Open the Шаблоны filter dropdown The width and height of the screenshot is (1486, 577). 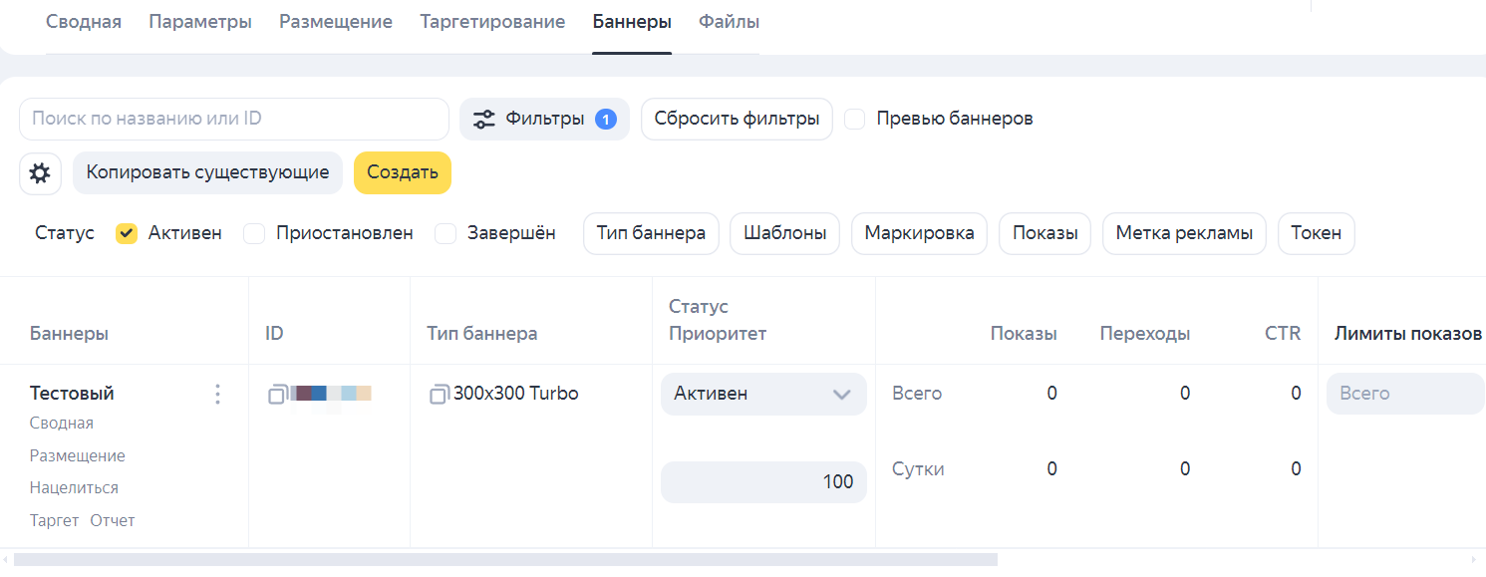point(784,233)
